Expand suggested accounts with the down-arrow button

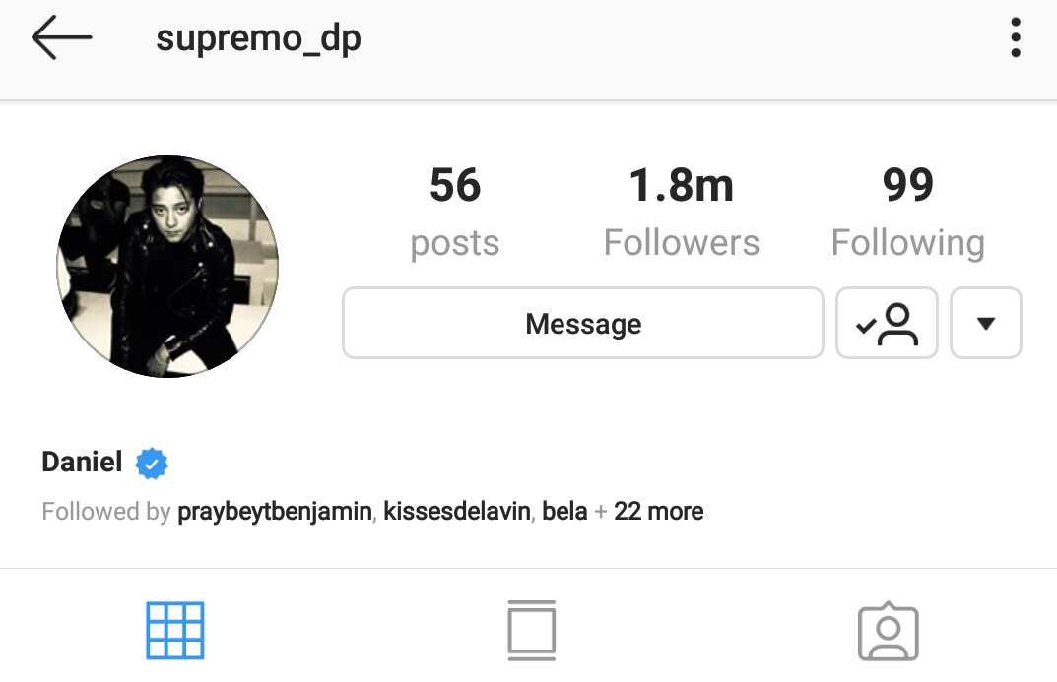coord(985,323)
